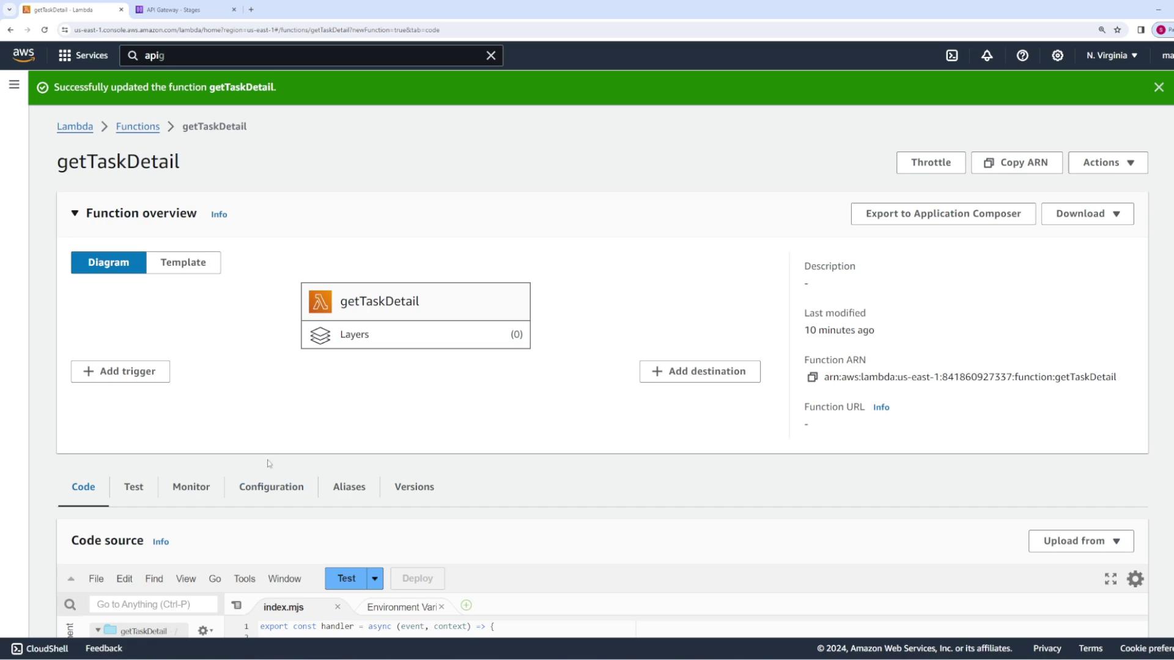The image size is (1174, 660).
Task: Open the Tools menu in the editor
Action: pyautogui.click(x=244, y=579)
